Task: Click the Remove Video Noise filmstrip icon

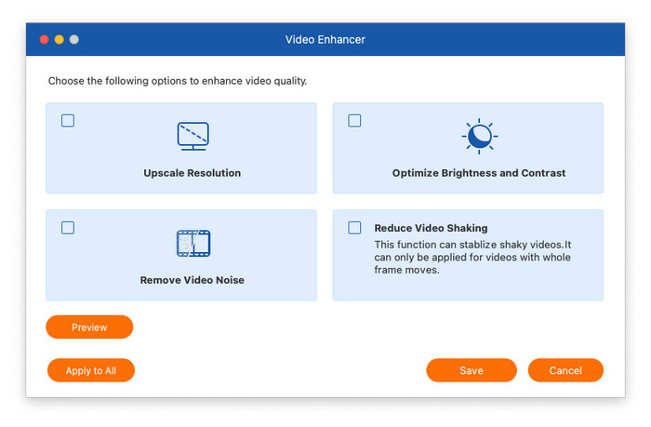Action: (193, 244)
